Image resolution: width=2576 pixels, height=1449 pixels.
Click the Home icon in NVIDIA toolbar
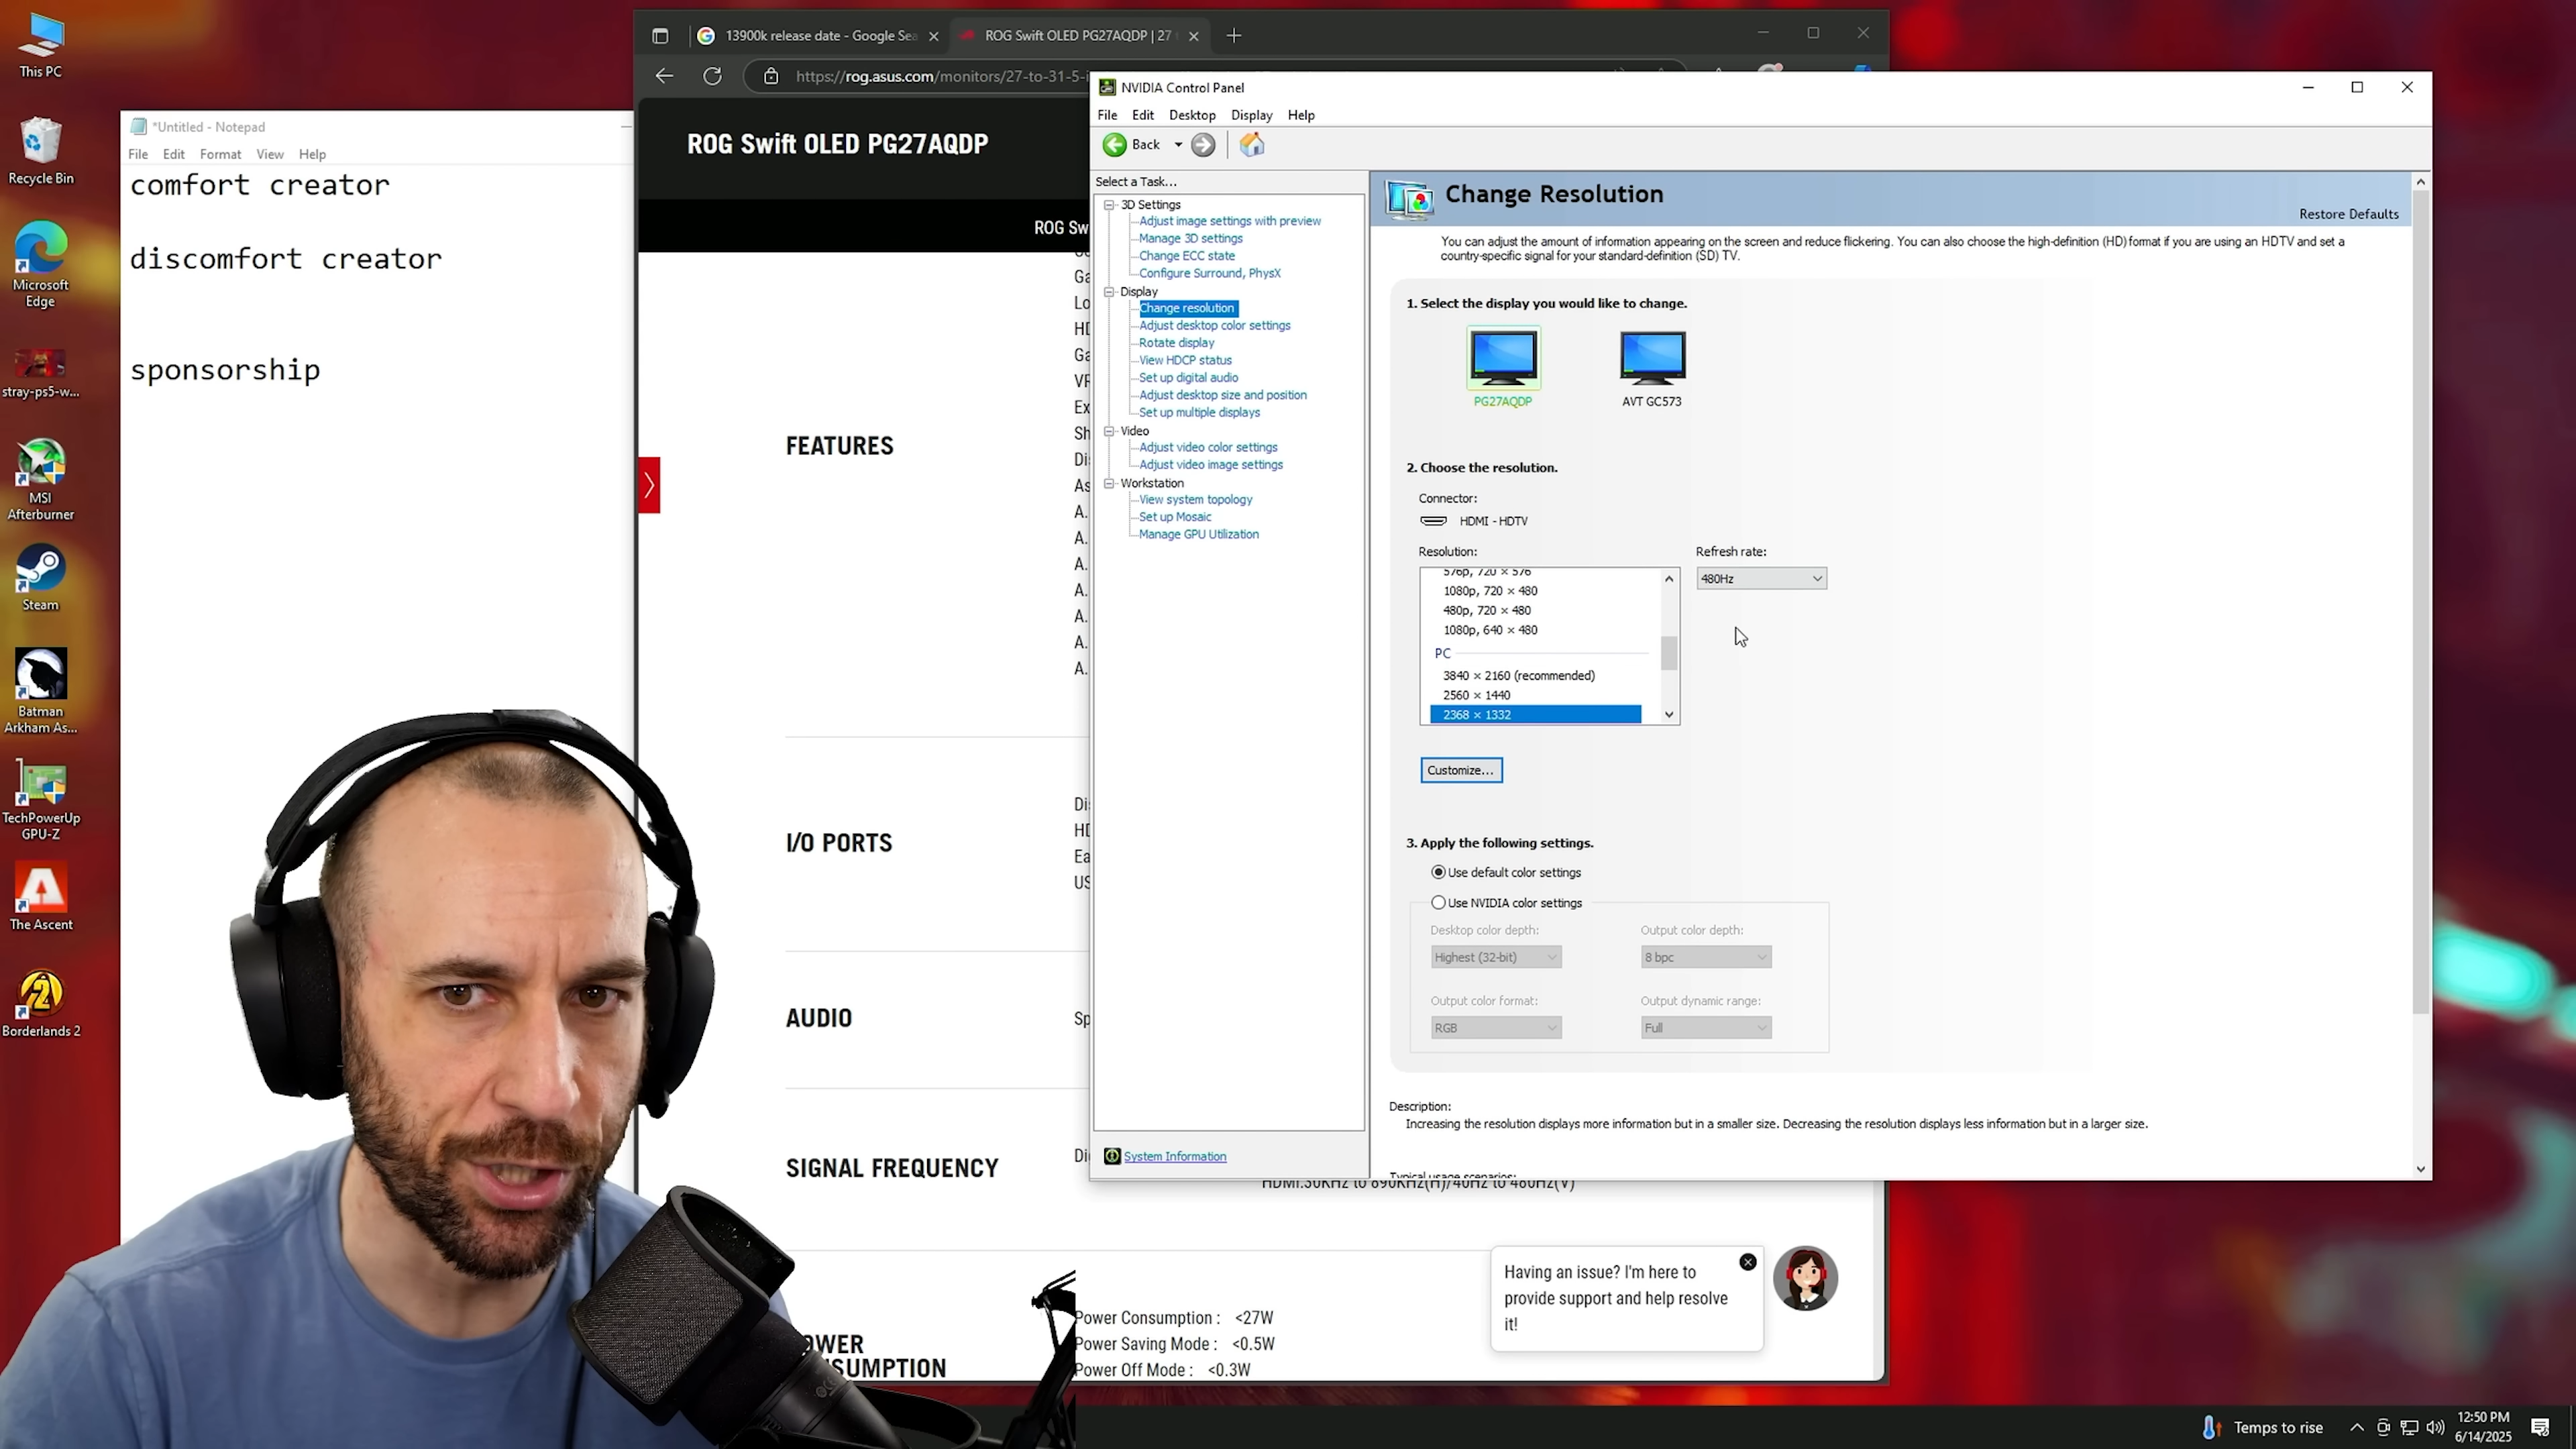point(1251,145)
